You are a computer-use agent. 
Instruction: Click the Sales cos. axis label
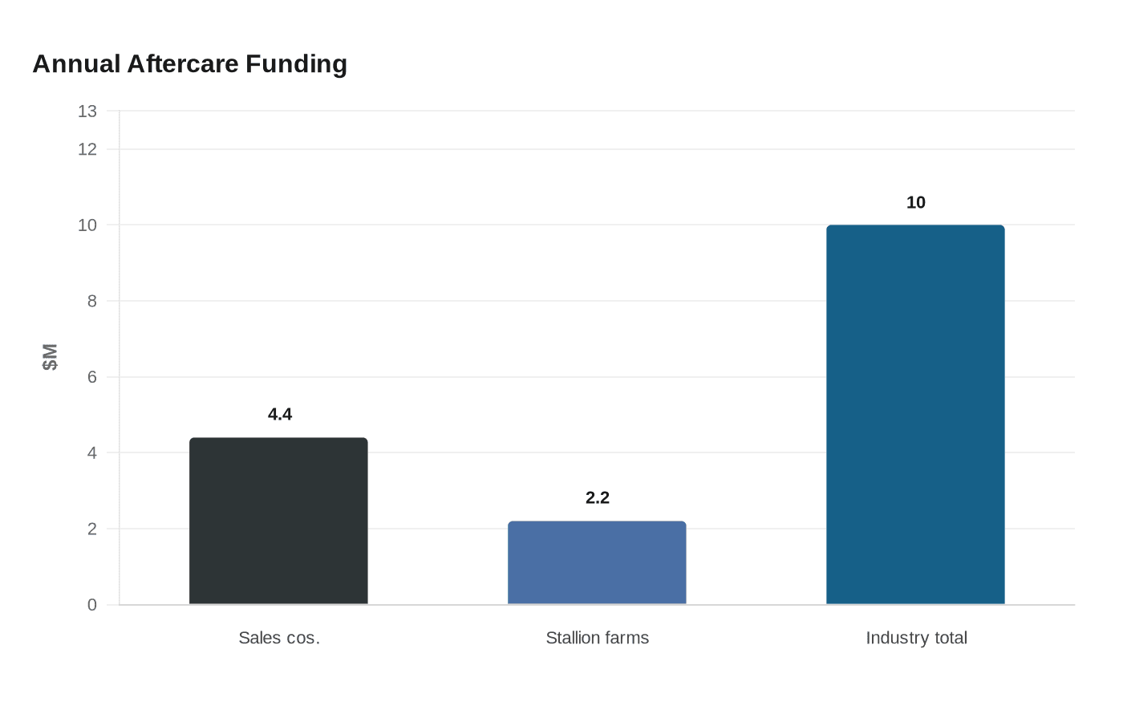coord(279,638)
